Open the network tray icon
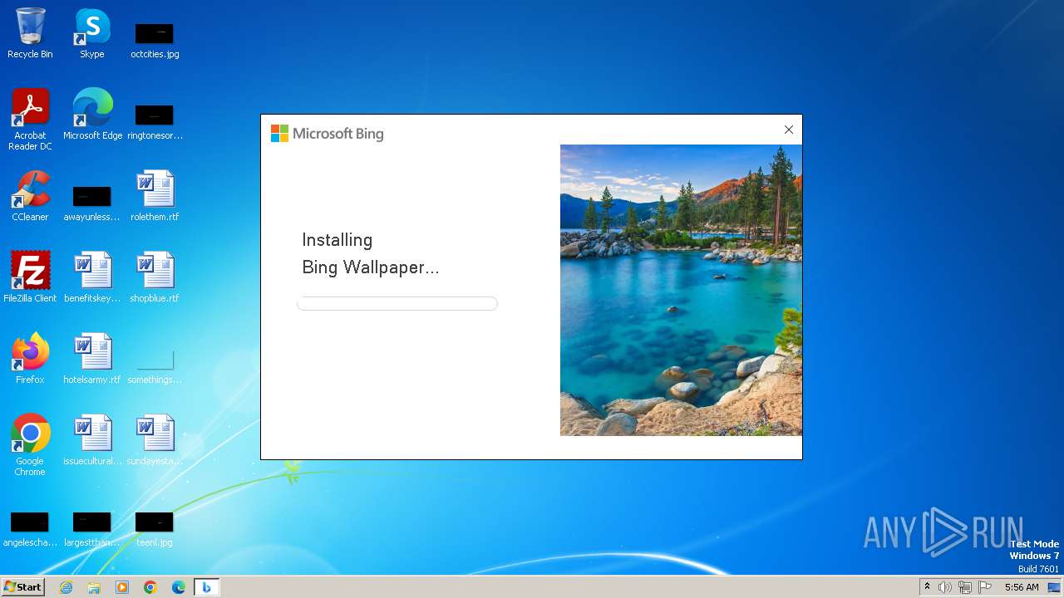Screen dimensions: 1064x598 (965, 587)
